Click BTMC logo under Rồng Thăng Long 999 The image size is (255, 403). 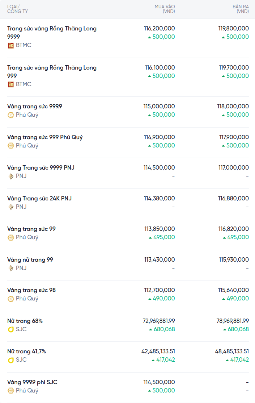11,84
